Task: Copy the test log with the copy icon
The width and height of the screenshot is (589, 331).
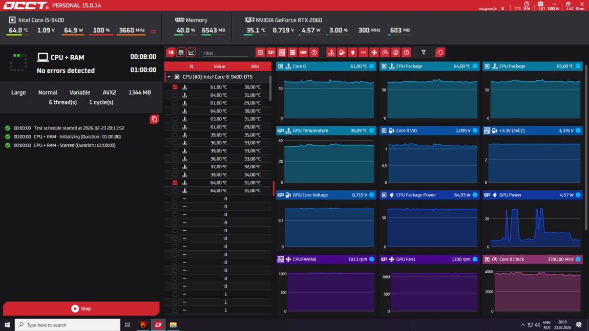Action: [x=154, y=119]
